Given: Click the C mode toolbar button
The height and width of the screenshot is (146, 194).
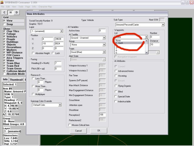Looking at the screenshot, I should coord(5,12).
